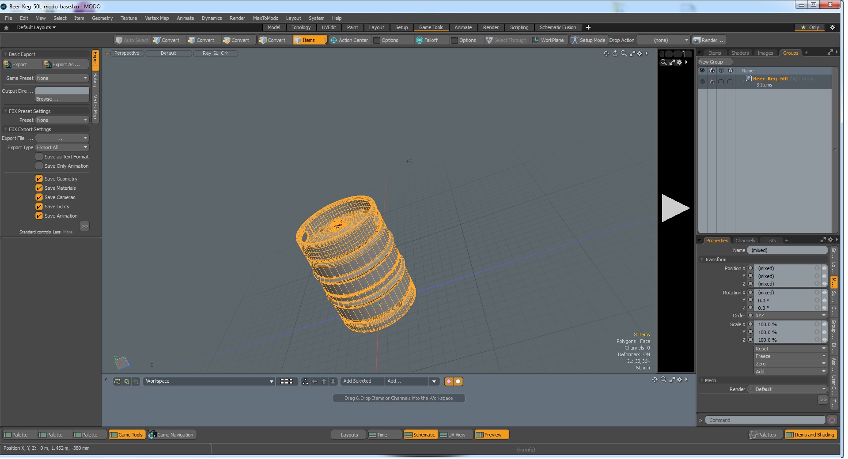
Task: Enable Save Only Animation checkbox
Action: [x=39, y=166]
